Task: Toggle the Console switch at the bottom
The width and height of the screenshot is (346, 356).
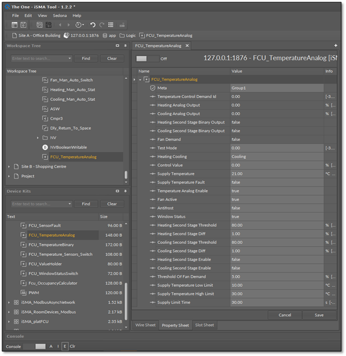Action: [x=35, y=347]
